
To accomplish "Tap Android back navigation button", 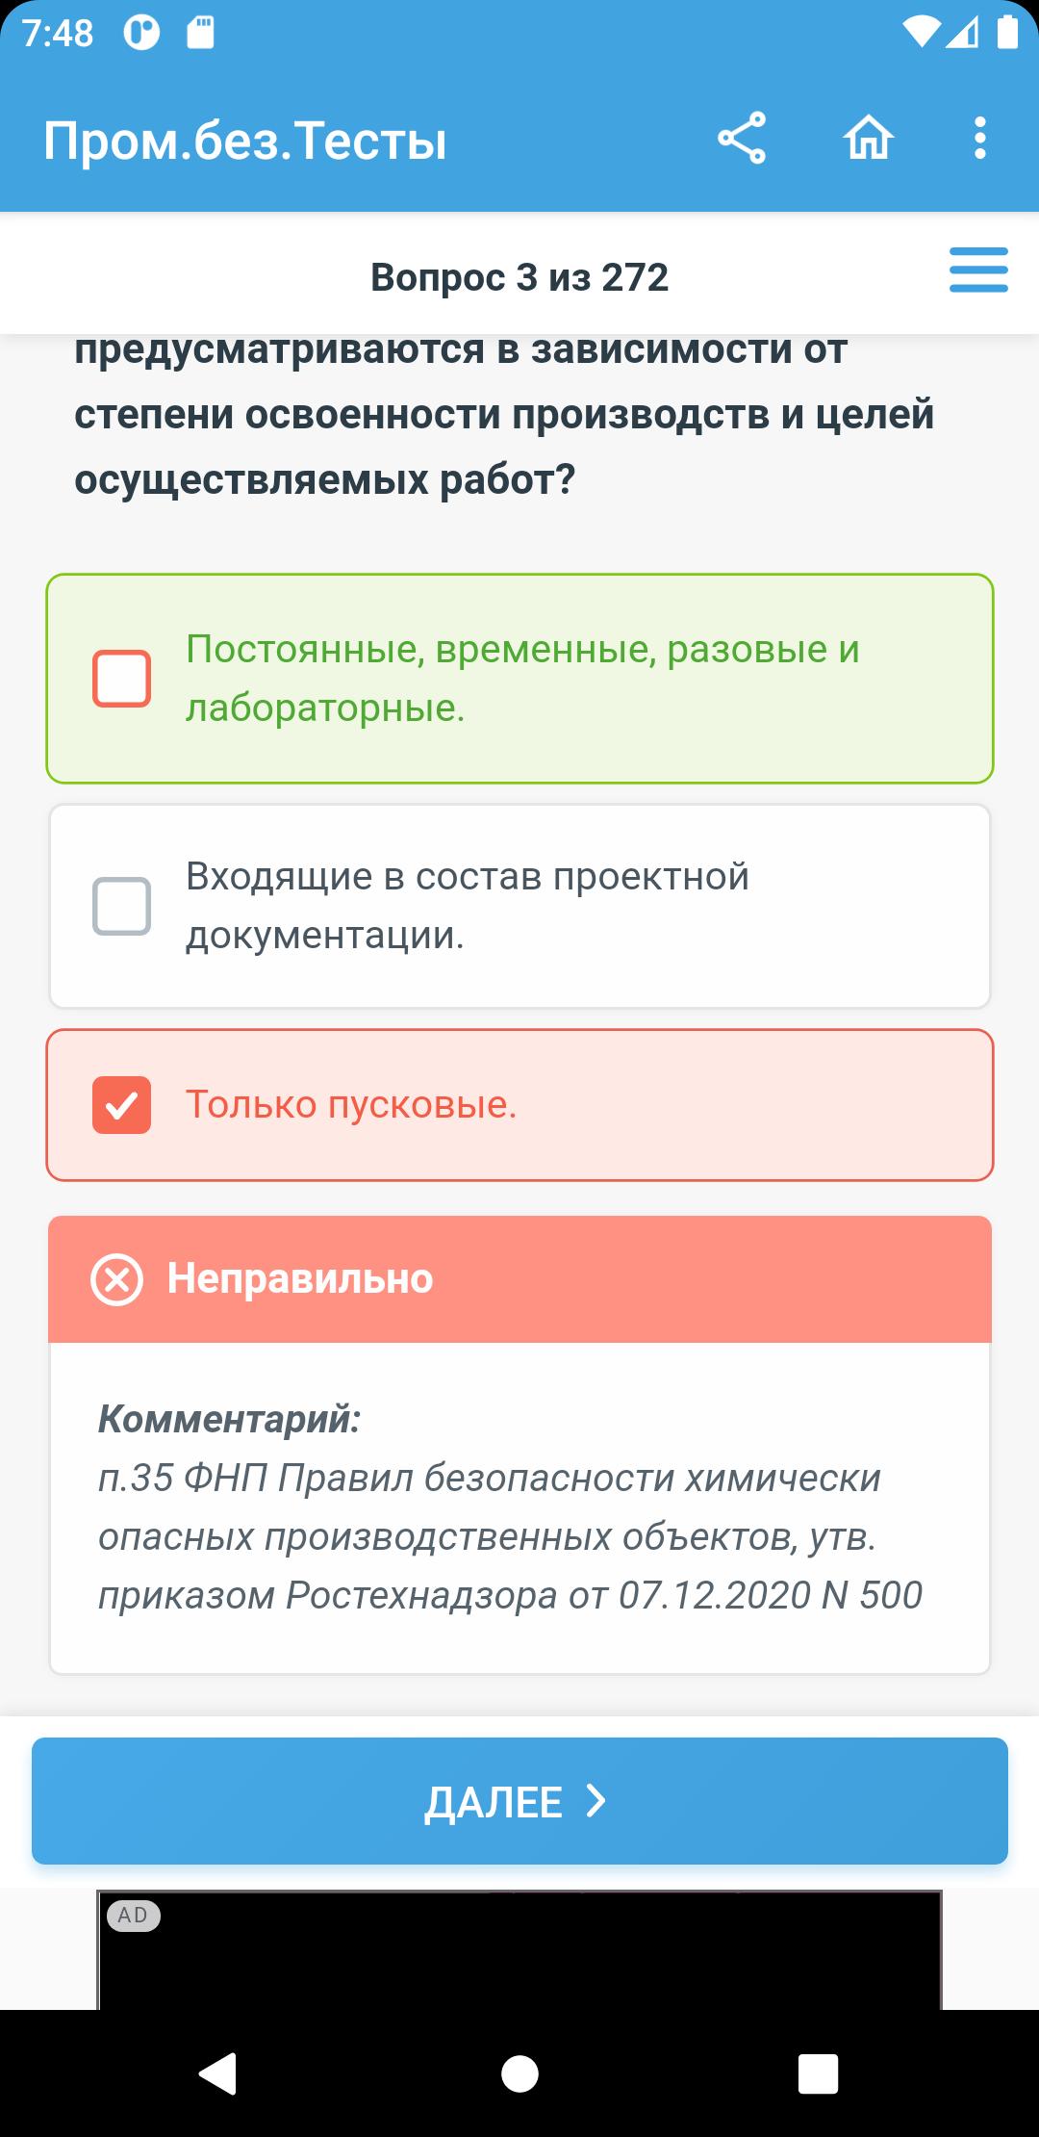I will 217,2073.
